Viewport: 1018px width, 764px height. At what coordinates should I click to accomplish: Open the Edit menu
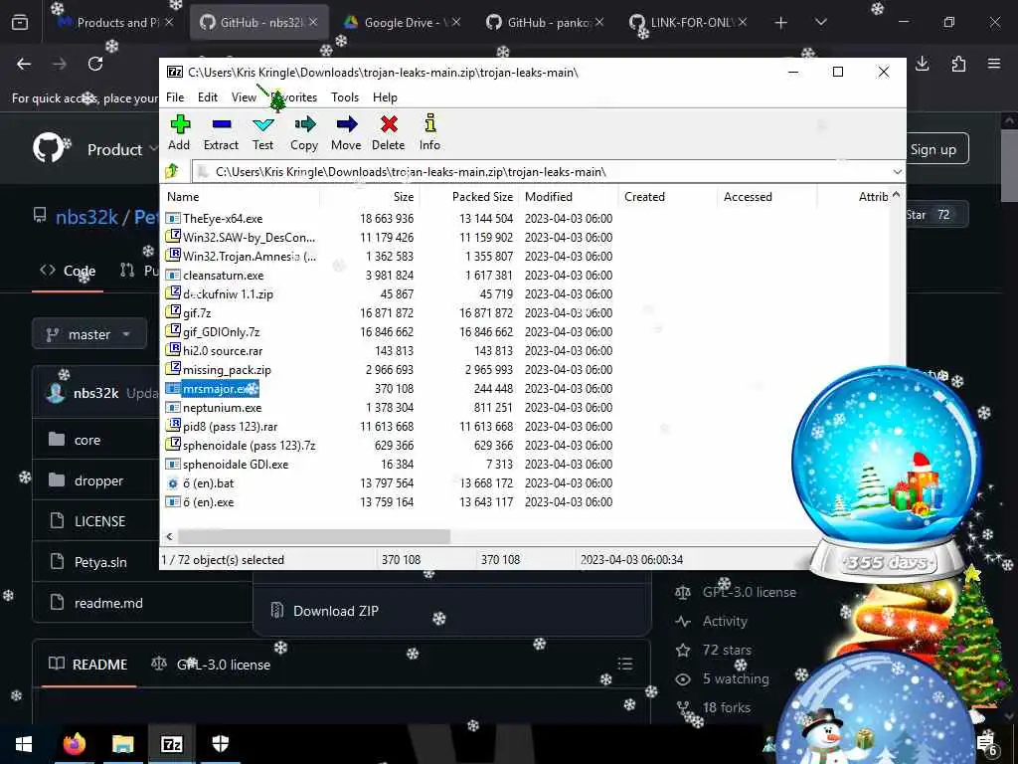click(x=208, y=97)
